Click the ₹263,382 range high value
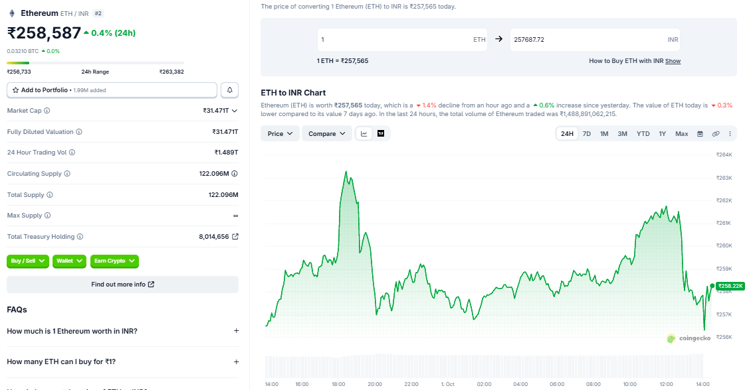 171,72
